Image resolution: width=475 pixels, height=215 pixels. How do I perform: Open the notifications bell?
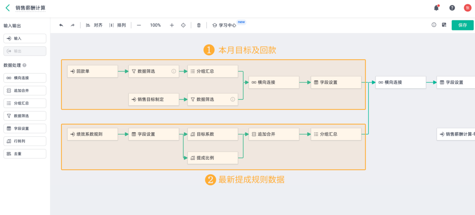pyautogui.click(x=436, y=8)
